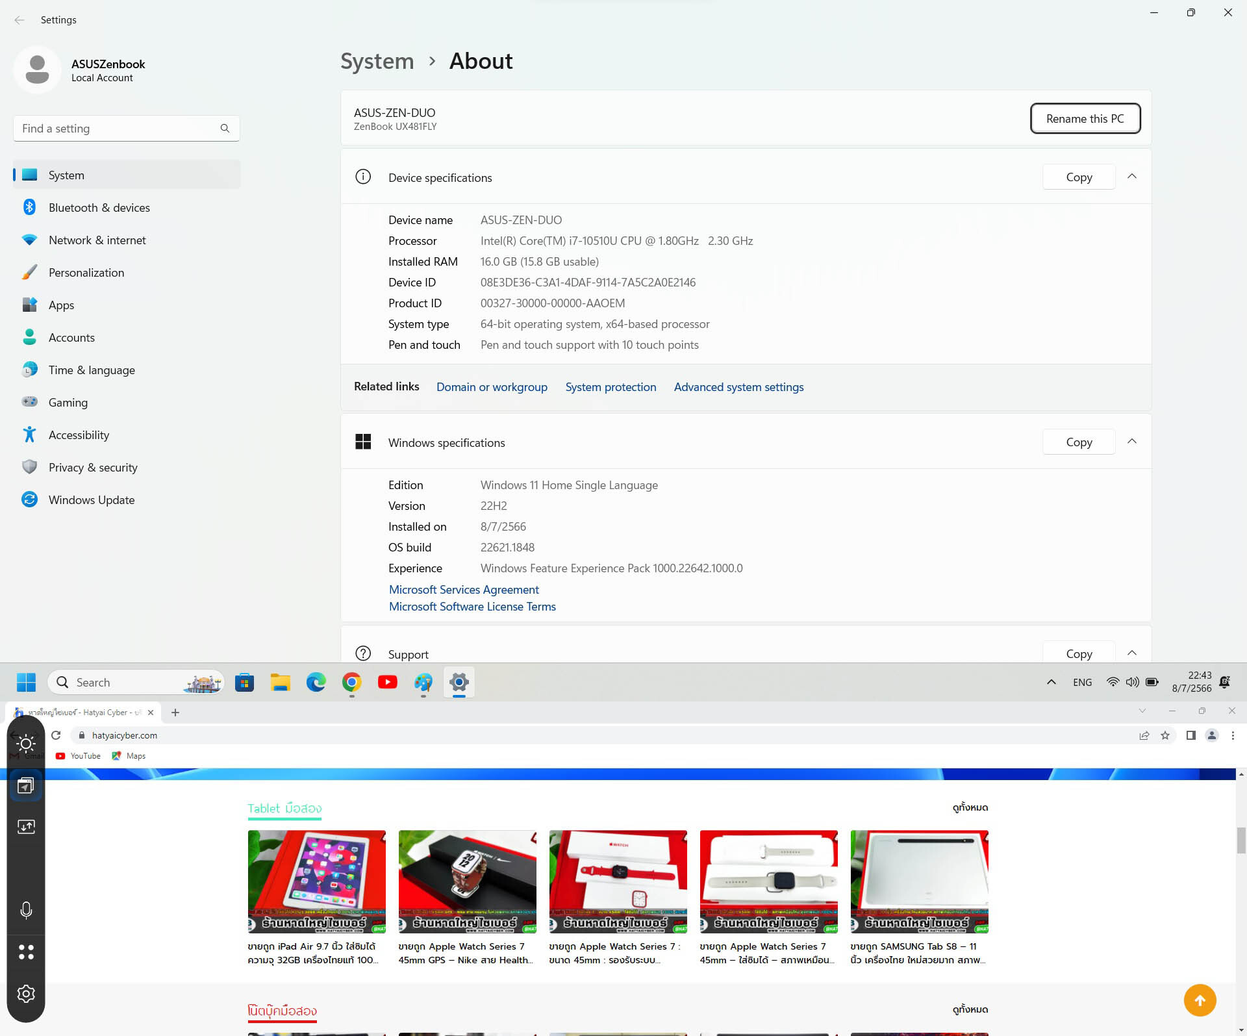Open the Gaming settings category
This screenshot has height=1036, width=1247.
click(x=127, y=403)
